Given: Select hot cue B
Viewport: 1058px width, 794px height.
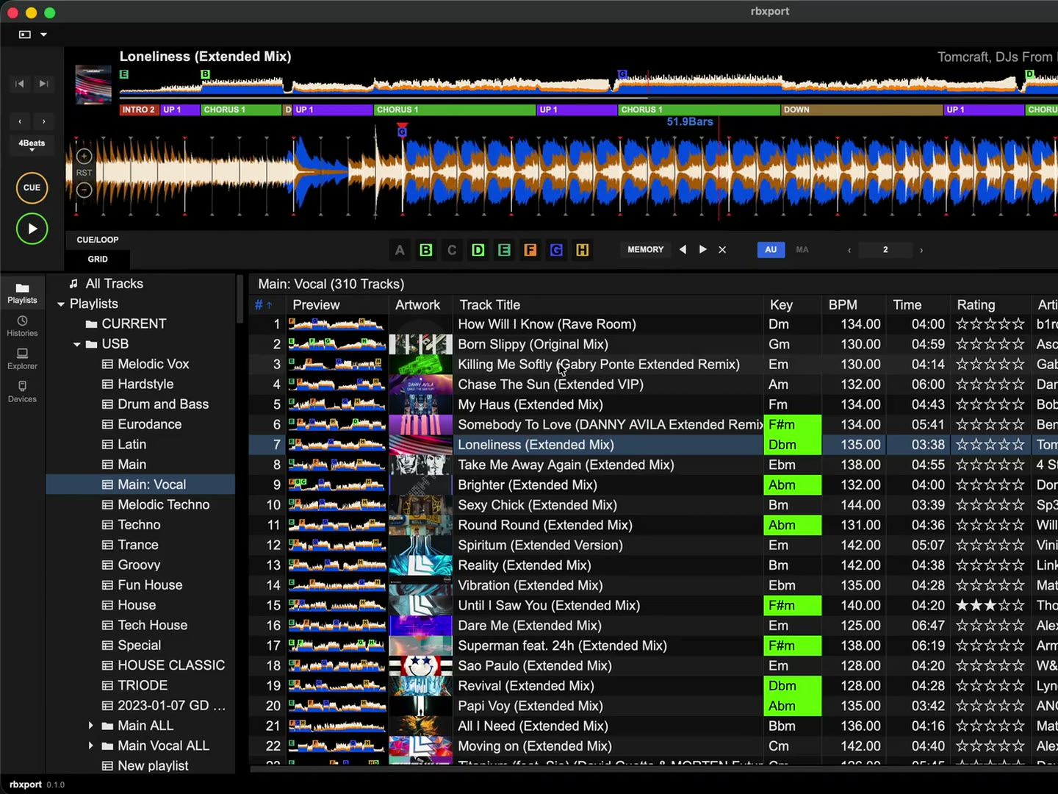Looking at the screenshot, I should coord(426,250).
